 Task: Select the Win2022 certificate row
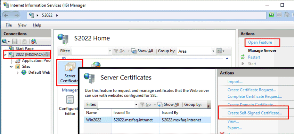point(148,120)
